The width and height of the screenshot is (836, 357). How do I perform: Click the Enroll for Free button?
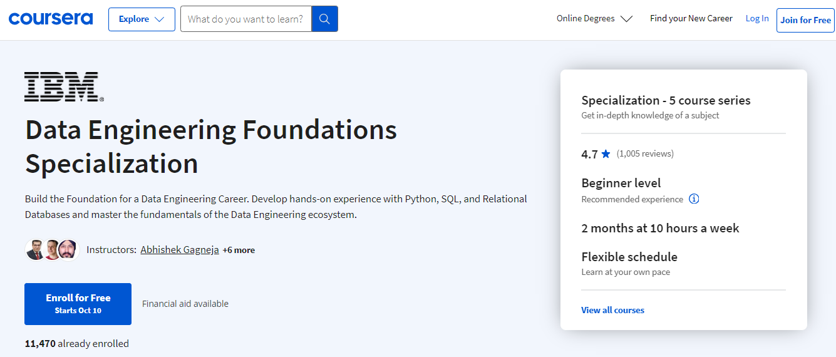pos(78,304)
